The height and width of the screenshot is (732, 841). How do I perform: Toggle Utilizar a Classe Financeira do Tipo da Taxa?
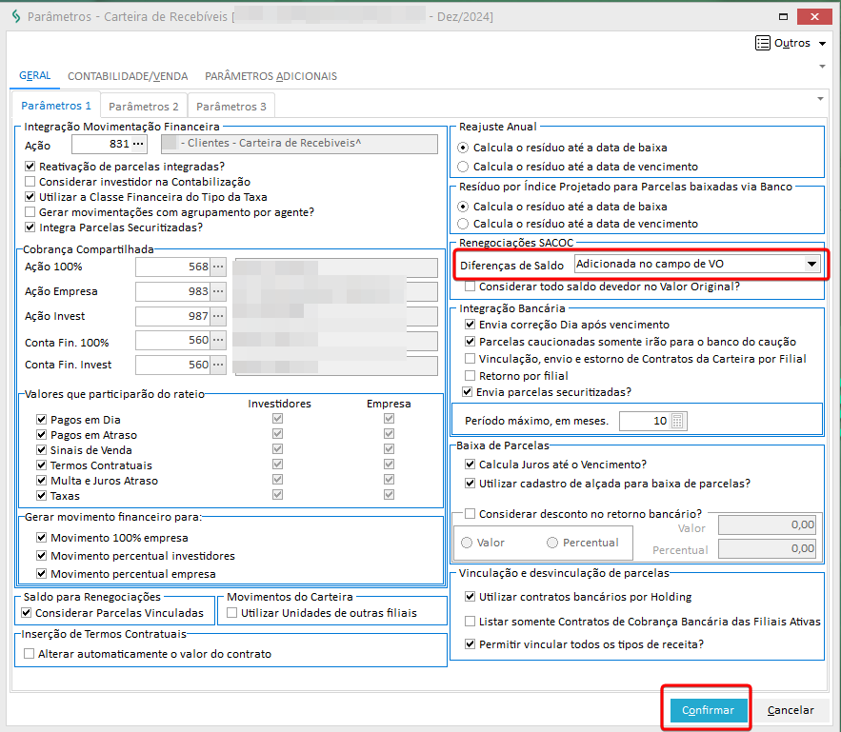[30, 197]
